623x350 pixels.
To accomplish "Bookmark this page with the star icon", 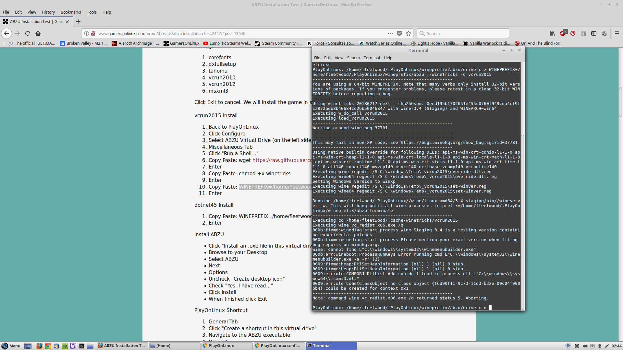I will point(409,33).
